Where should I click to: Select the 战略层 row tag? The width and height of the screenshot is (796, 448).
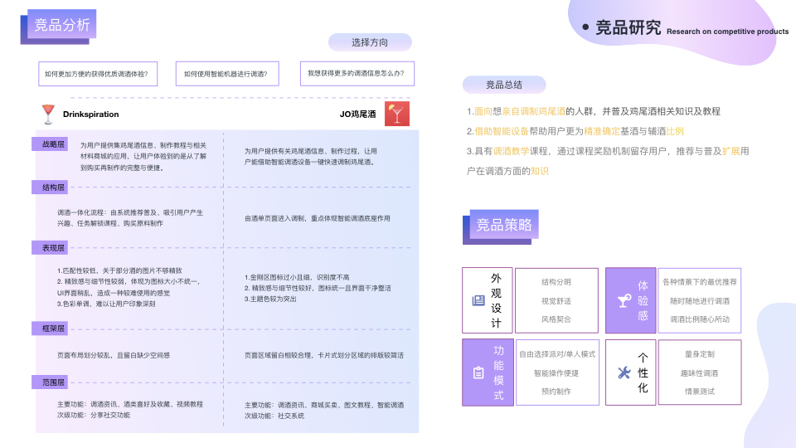coord(50,144)
